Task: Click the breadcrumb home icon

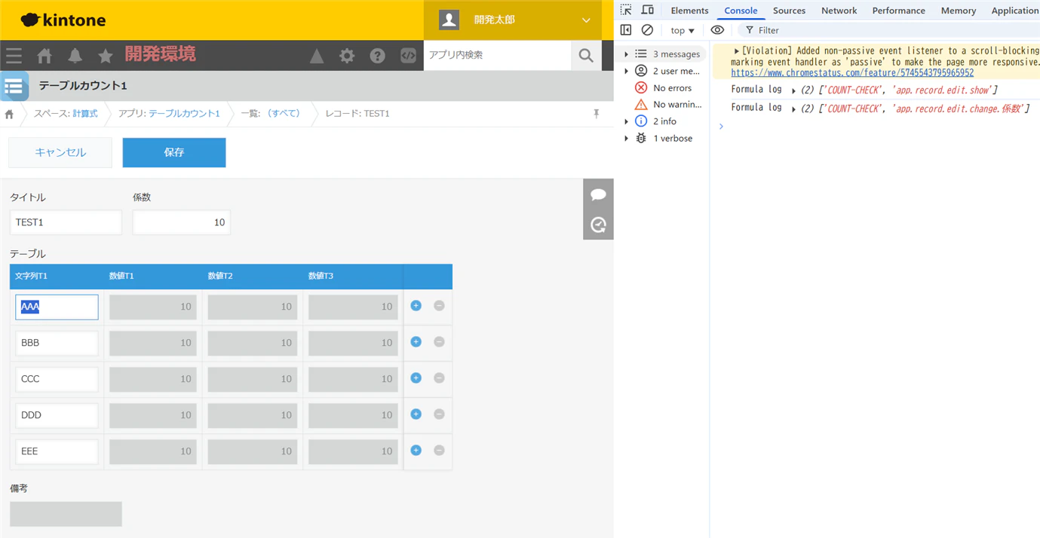Action: click(x=9, y=114)
